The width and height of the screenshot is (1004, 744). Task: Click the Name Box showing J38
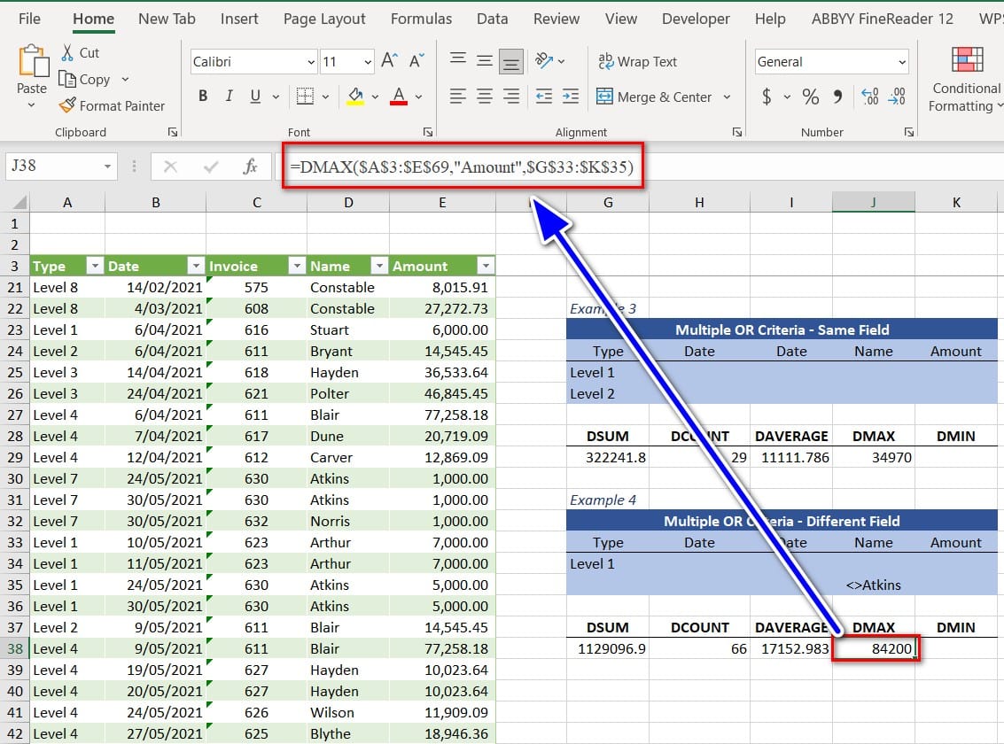click(53, 166)
